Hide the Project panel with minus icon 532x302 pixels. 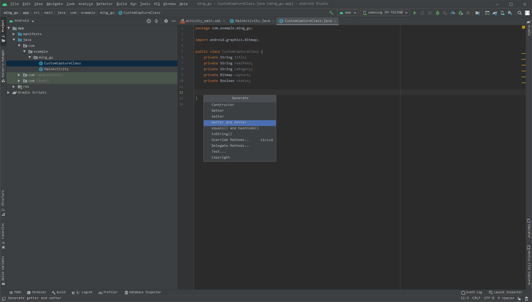click(x=174, y=21)
